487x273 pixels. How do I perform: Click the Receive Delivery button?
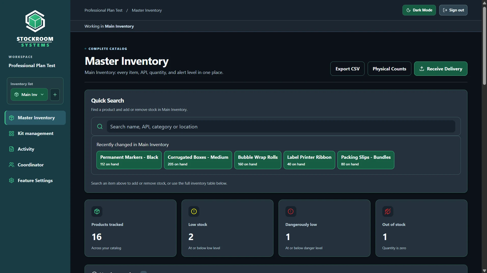click(441, 69)
